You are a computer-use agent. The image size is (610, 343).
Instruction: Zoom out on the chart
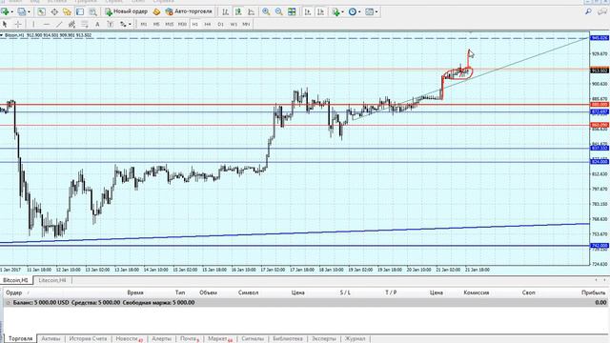(279, 12)
